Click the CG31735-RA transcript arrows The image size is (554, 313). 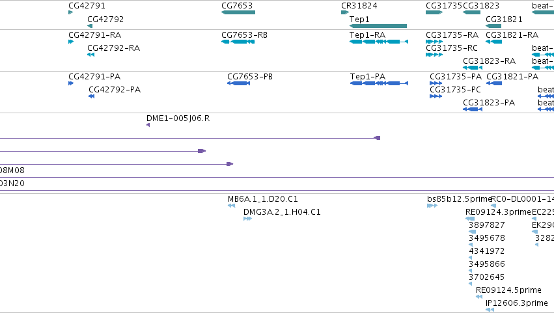point(434,42)
